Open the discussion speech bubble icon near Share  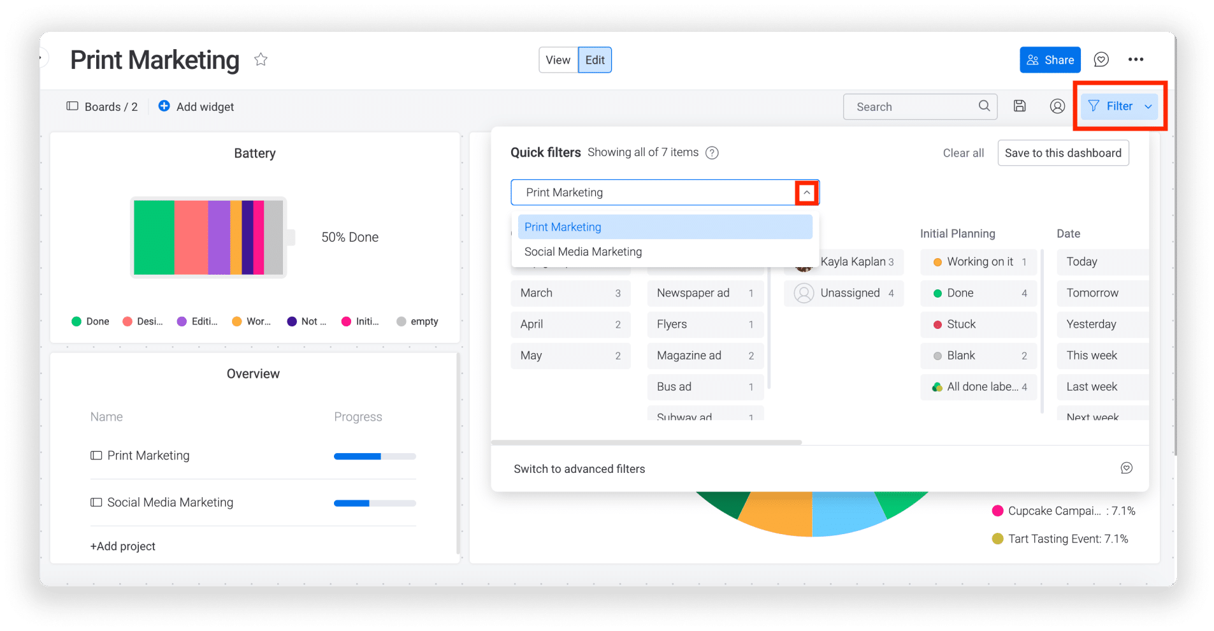point(1101,59)
